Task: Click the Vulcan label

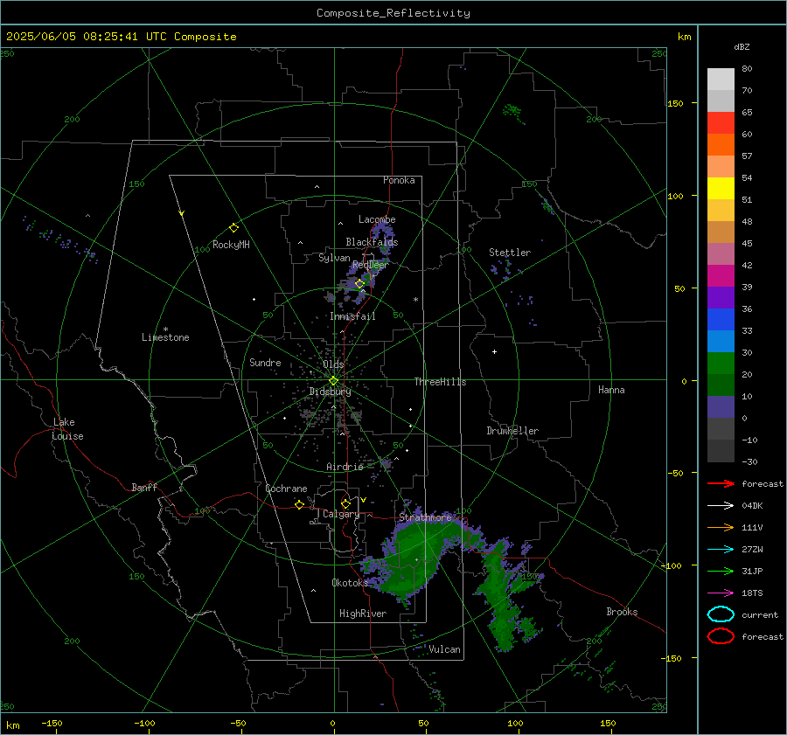Action: [445, 649]
